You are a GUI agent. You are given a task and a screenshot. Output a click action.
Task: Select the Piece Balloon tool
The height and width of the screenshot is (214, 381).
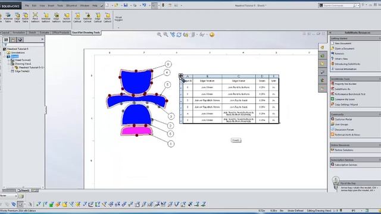click(x=35, y=18)
